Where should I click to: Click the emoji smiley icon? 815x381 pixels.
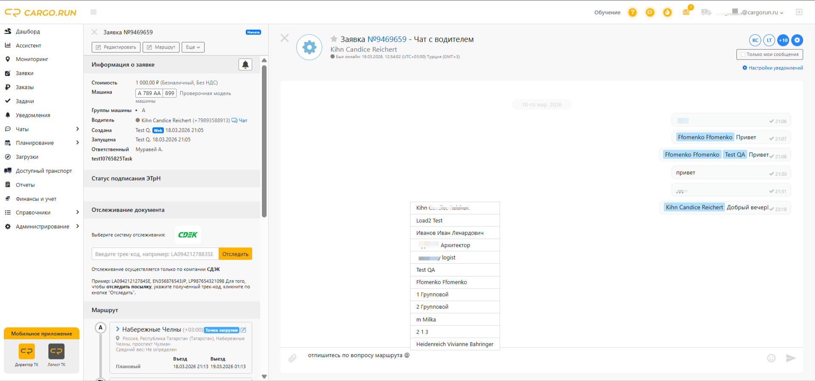pyautogui.click(x=771, y=358)
